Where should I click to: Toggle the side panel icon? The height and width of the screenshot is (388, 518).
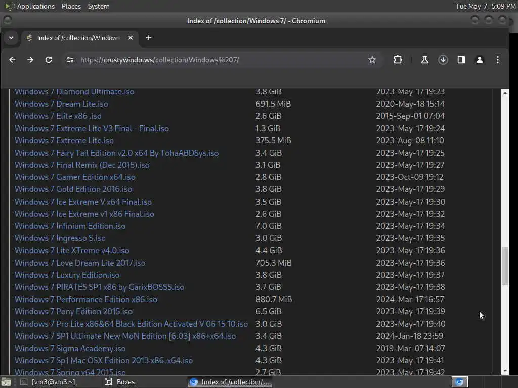[461, 60]
